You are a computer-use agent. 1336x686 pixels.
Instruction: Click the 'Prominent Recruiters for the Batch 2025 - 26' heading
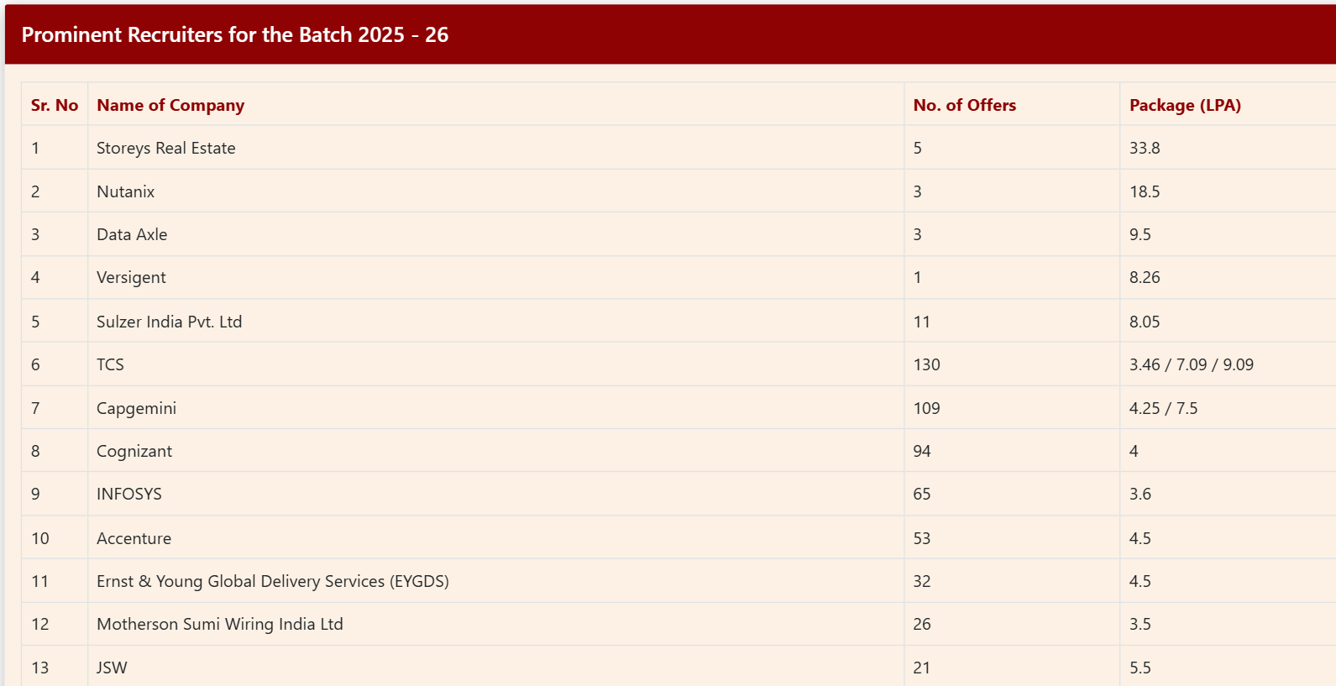(x=234, y=34)
